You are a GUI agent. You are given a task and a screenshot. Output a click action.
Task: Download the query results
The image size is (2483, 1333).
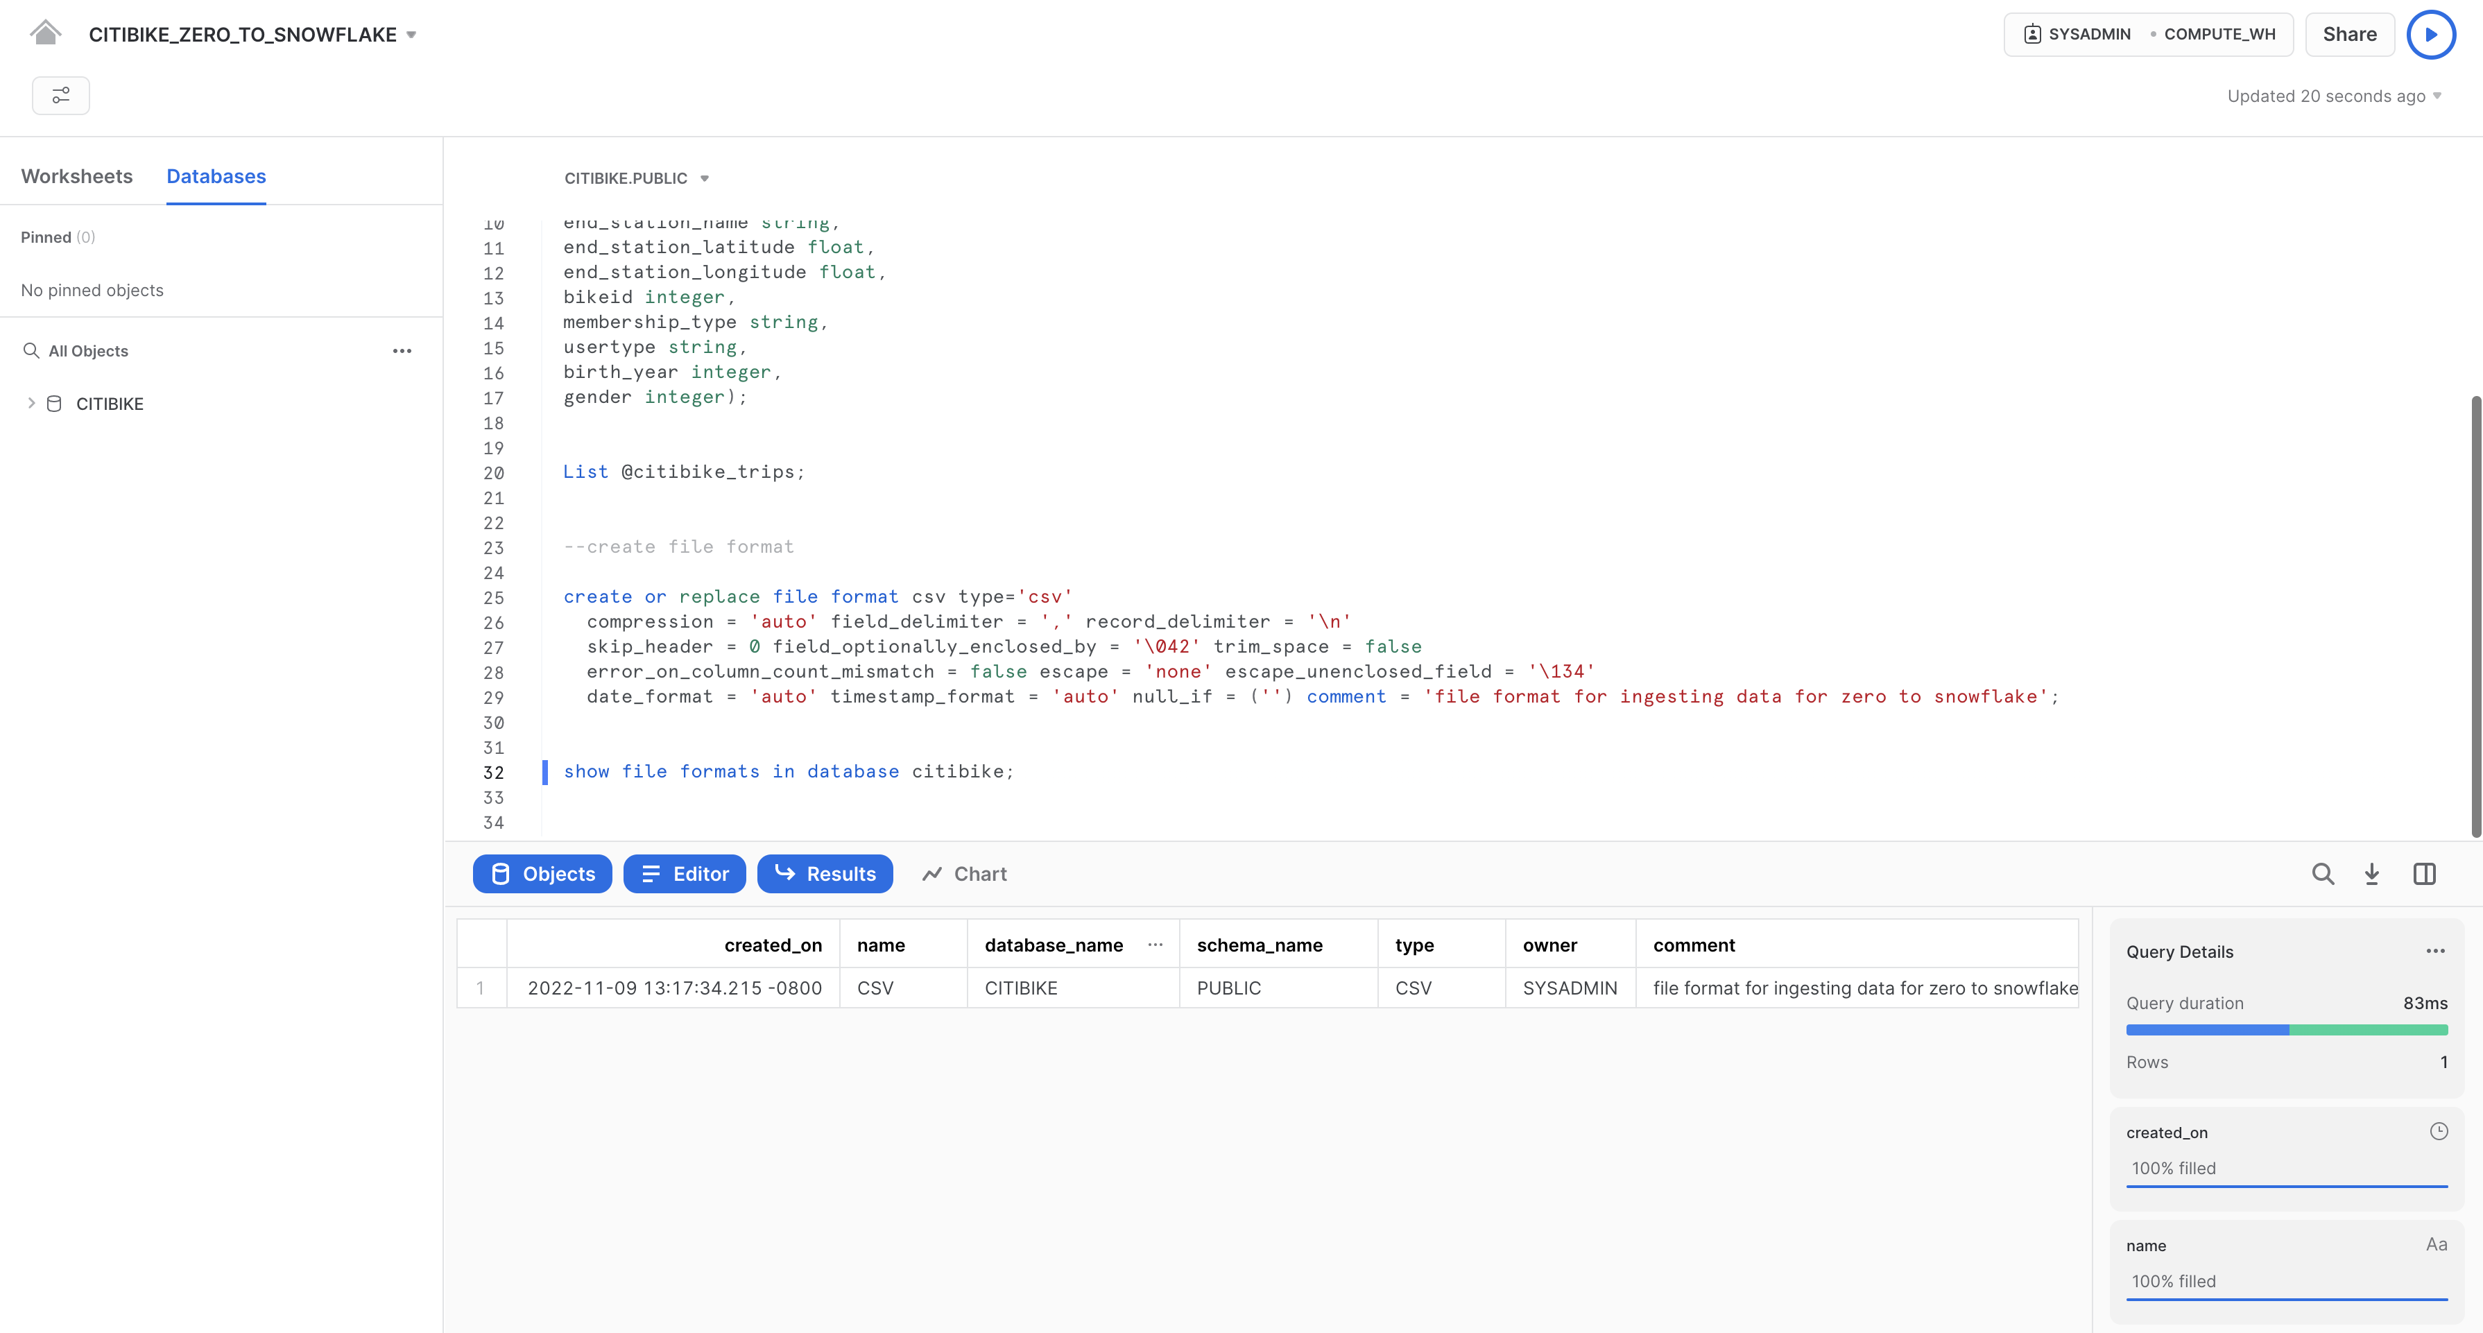coord(2371,874)
